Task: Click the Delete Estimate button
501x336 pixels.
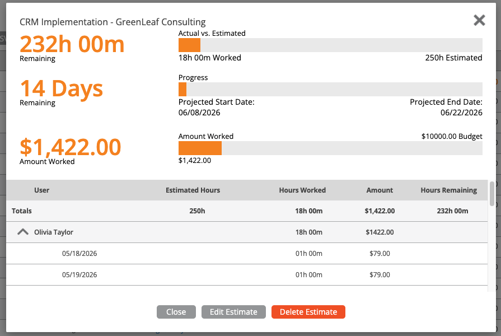Action: coord(308,312)
